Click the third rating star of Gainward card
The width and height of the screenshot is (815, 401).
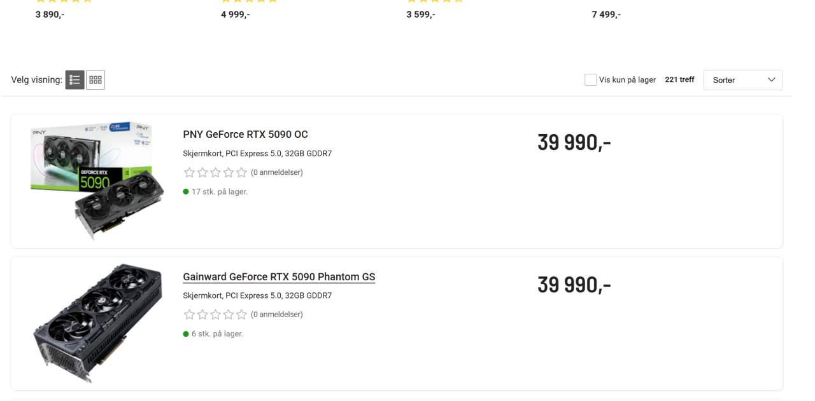[215, 315]
